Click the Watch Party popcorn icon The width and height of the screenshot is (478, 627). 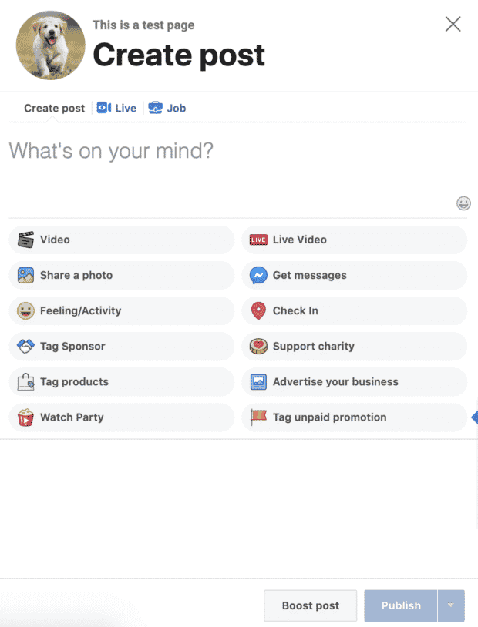(25, 417)
